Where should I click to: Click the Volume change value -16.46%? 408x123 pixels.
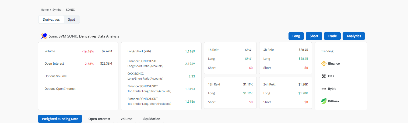(x=88, y=51)
